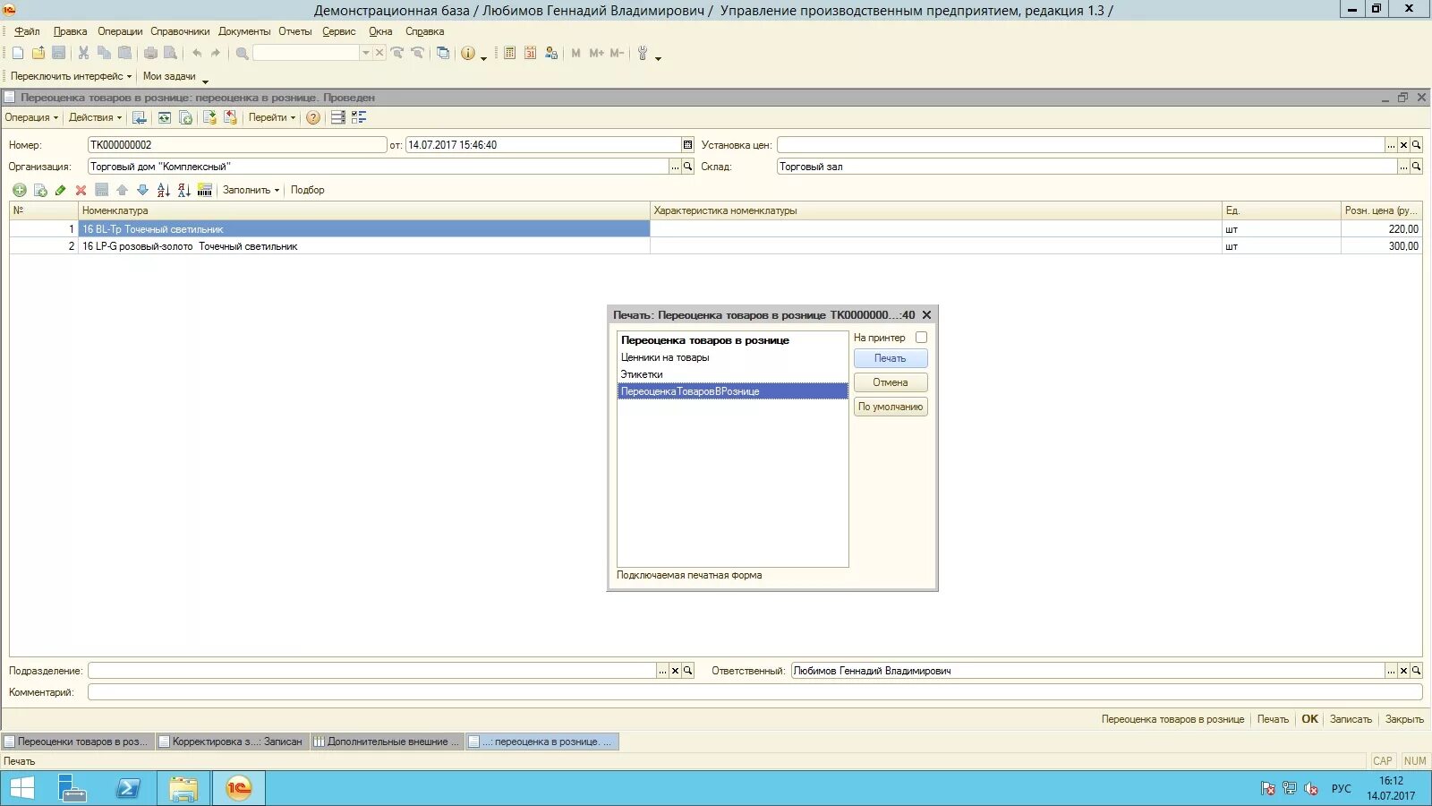
Task: Click the 'Записать' button at bottom
Action: 1351,719
